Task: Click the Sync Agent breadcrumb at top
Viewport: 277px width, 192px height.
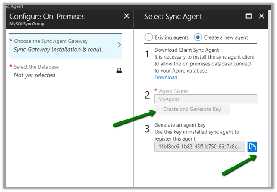Action: tap(12, 6)
